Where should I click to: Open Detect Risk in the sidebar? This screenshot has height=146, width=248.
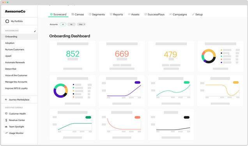tap(11, 69)
